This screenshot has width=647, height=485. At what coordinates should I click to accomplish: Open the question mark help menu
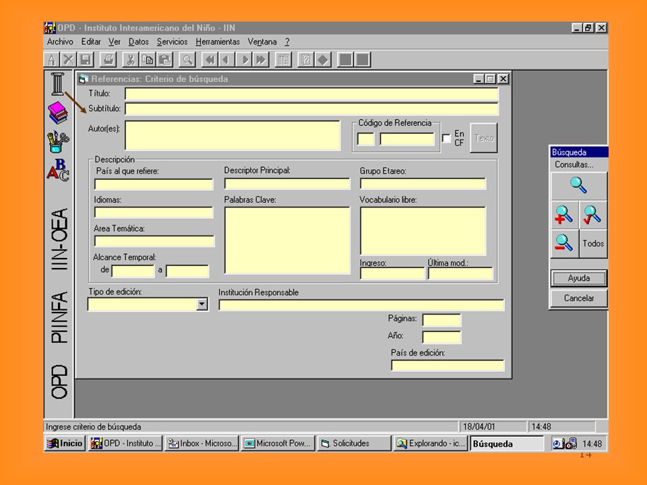click(x=287, y=42)
